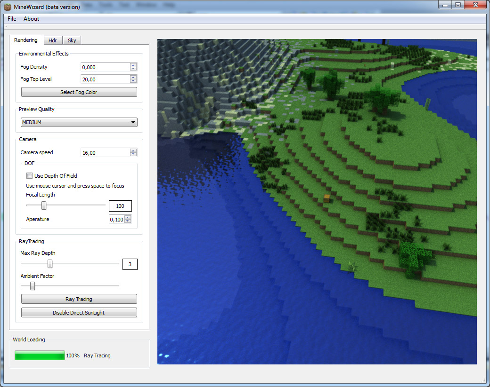Click the Aperature value field
Viewport: 490px width, 387px height.
click(116, 220)
